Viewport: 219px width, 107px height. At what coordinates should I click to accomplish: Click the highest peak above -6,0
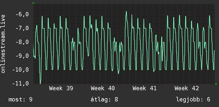126,12
